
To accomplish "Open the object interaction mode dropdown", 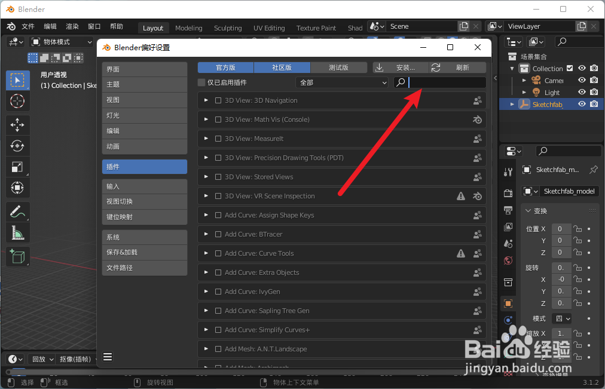I will [x=62, y=42].
